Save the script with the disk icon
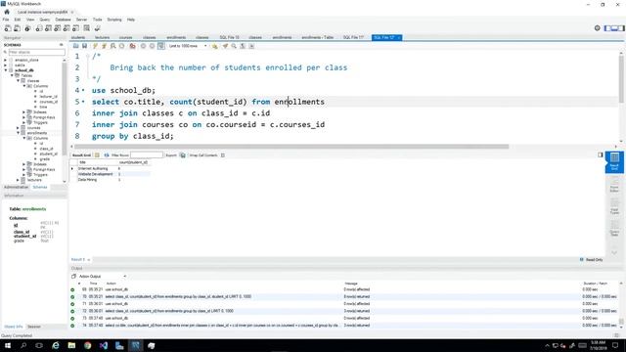The height and width of the screenshot is (352, 626). [x=85, y=46]
